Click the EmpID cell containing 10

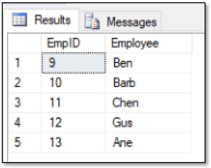[x=73, y=83]
